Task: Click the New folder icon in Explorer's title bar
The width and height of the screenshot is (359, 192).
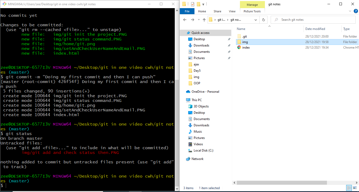Action: click(x=198, y=4)
